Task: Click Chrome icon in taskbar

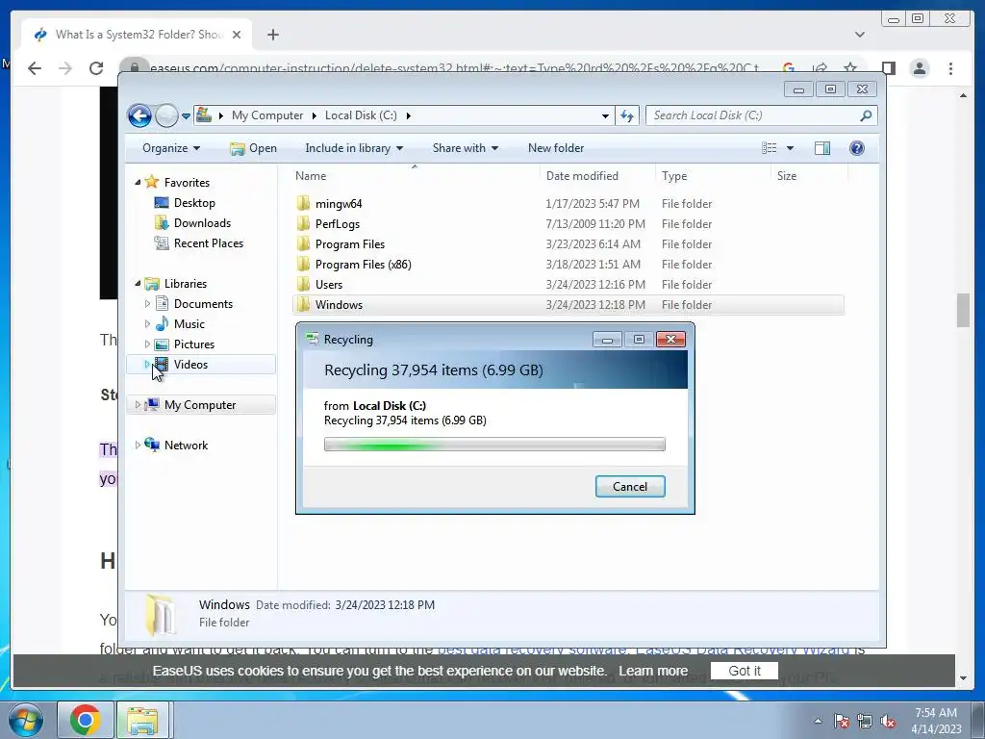Action: 86,720
